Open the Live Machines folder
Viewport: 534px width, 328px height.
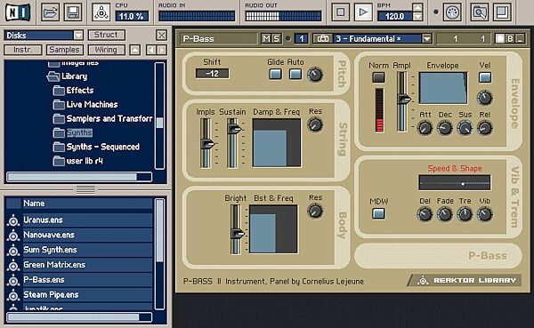(x=85, y=105)
